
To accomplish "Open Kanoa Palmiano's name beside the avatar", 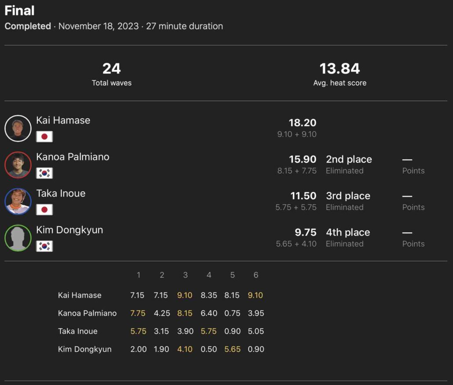I will (x=73, y=157).
